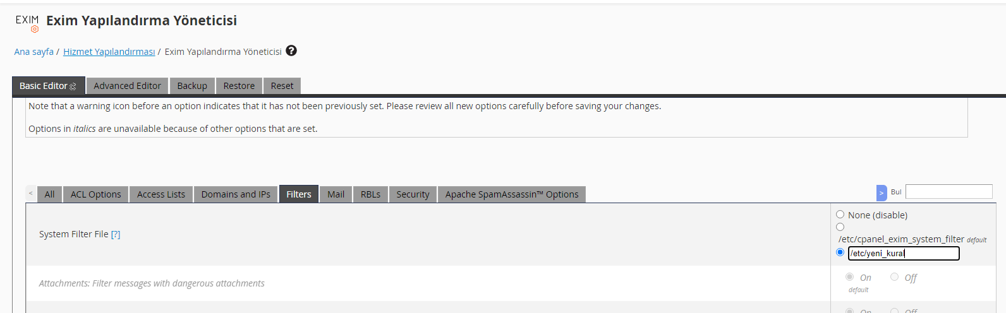Select /etc/cpanel_exim_system_filter default radio

pos(840,227)
